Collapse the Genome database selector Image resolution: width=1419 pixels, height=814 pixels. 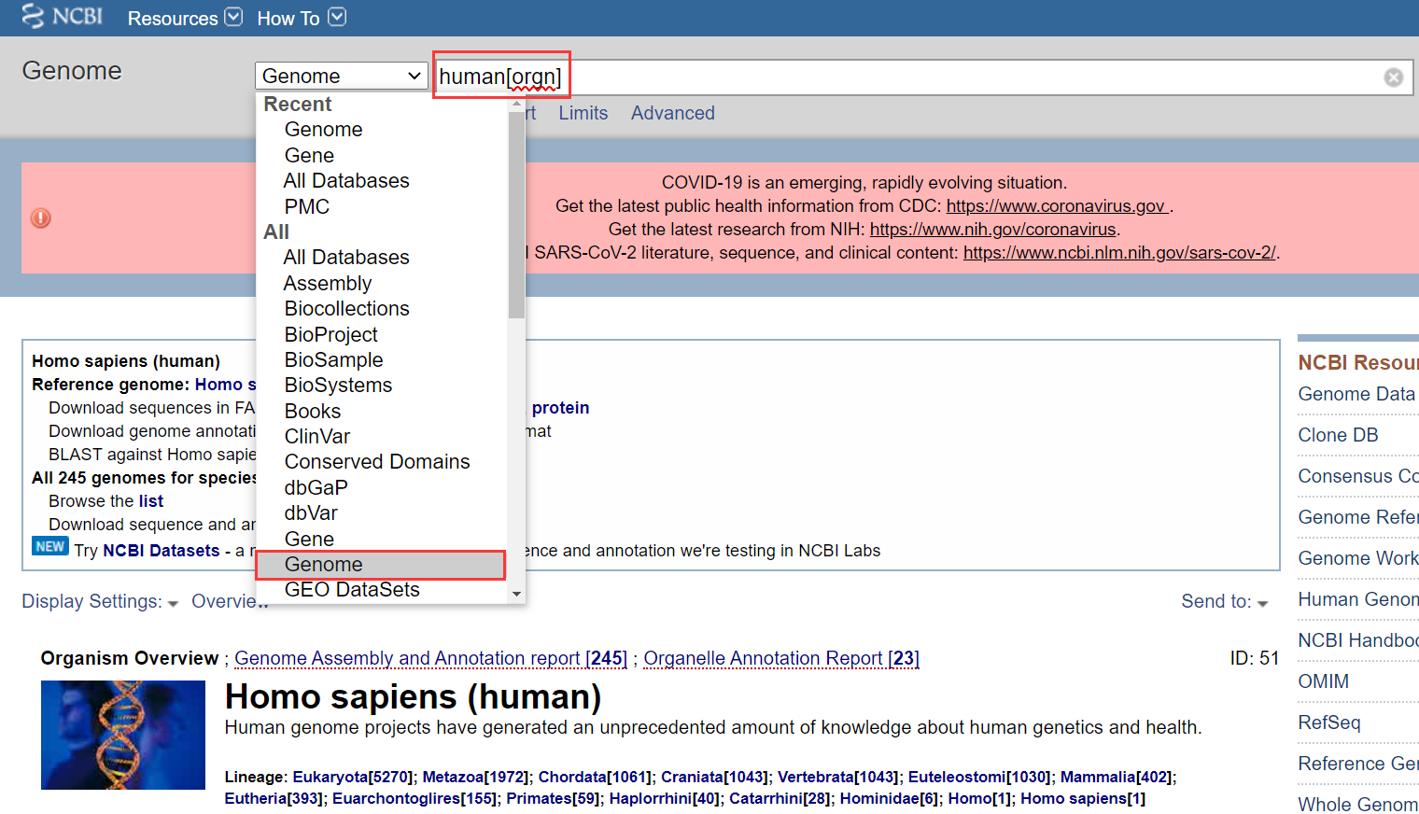pos(341,76)
